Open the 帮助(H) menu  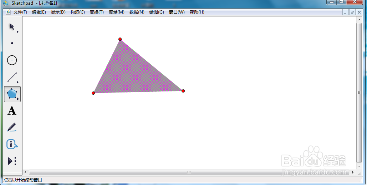pyautogui.click(x=197, y=12)
